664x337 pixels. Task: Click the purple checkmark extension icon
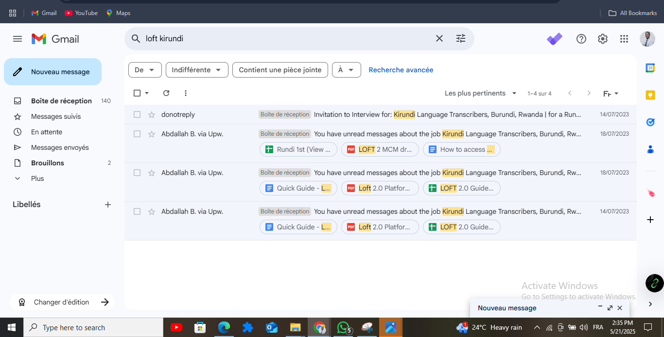555,39
